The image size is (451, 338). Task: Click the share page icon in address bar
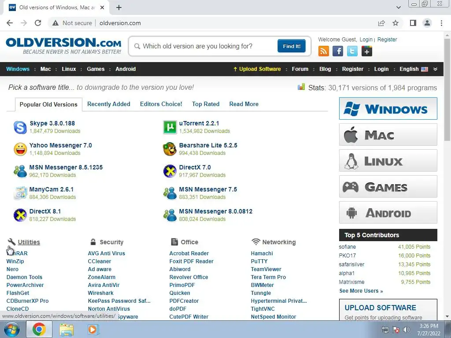click(381, 23)
